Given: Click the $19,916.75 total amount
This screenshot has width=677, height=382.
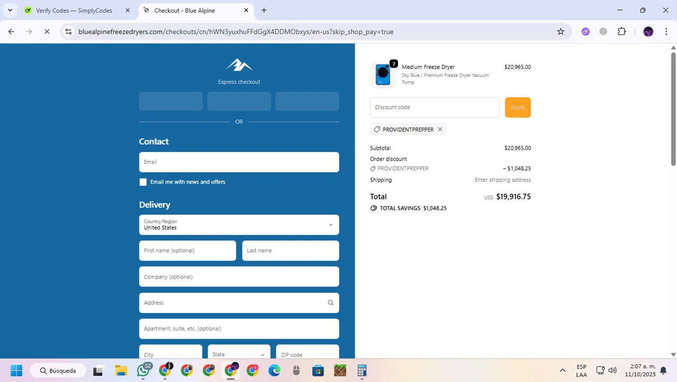Looking at the screenshot, I should [513, 197].
